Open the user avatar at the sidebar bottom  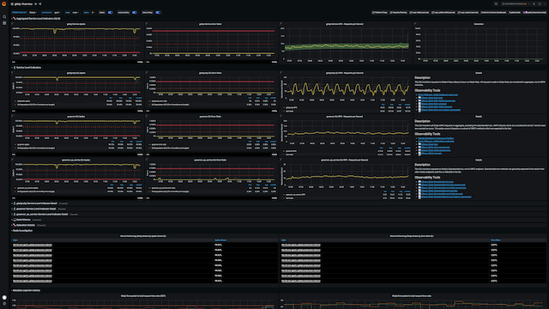[4, 298]
